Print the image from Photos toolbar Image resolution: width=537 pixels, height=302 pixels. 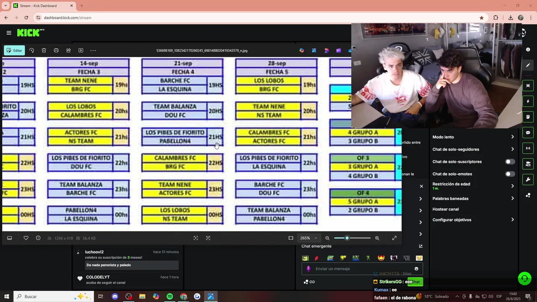56,50
